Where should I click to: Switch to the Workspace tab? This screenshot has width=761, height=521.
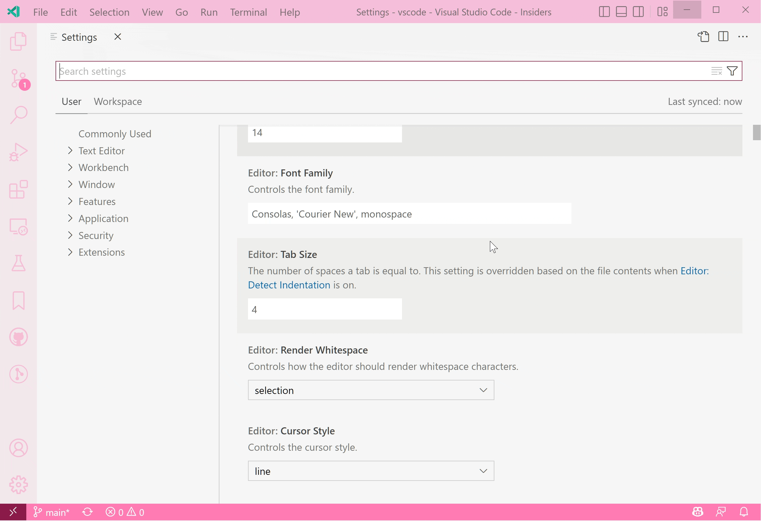pos(118,101)
